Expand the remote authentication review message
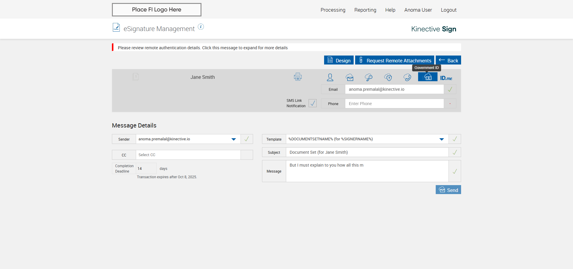 [203, 48]
